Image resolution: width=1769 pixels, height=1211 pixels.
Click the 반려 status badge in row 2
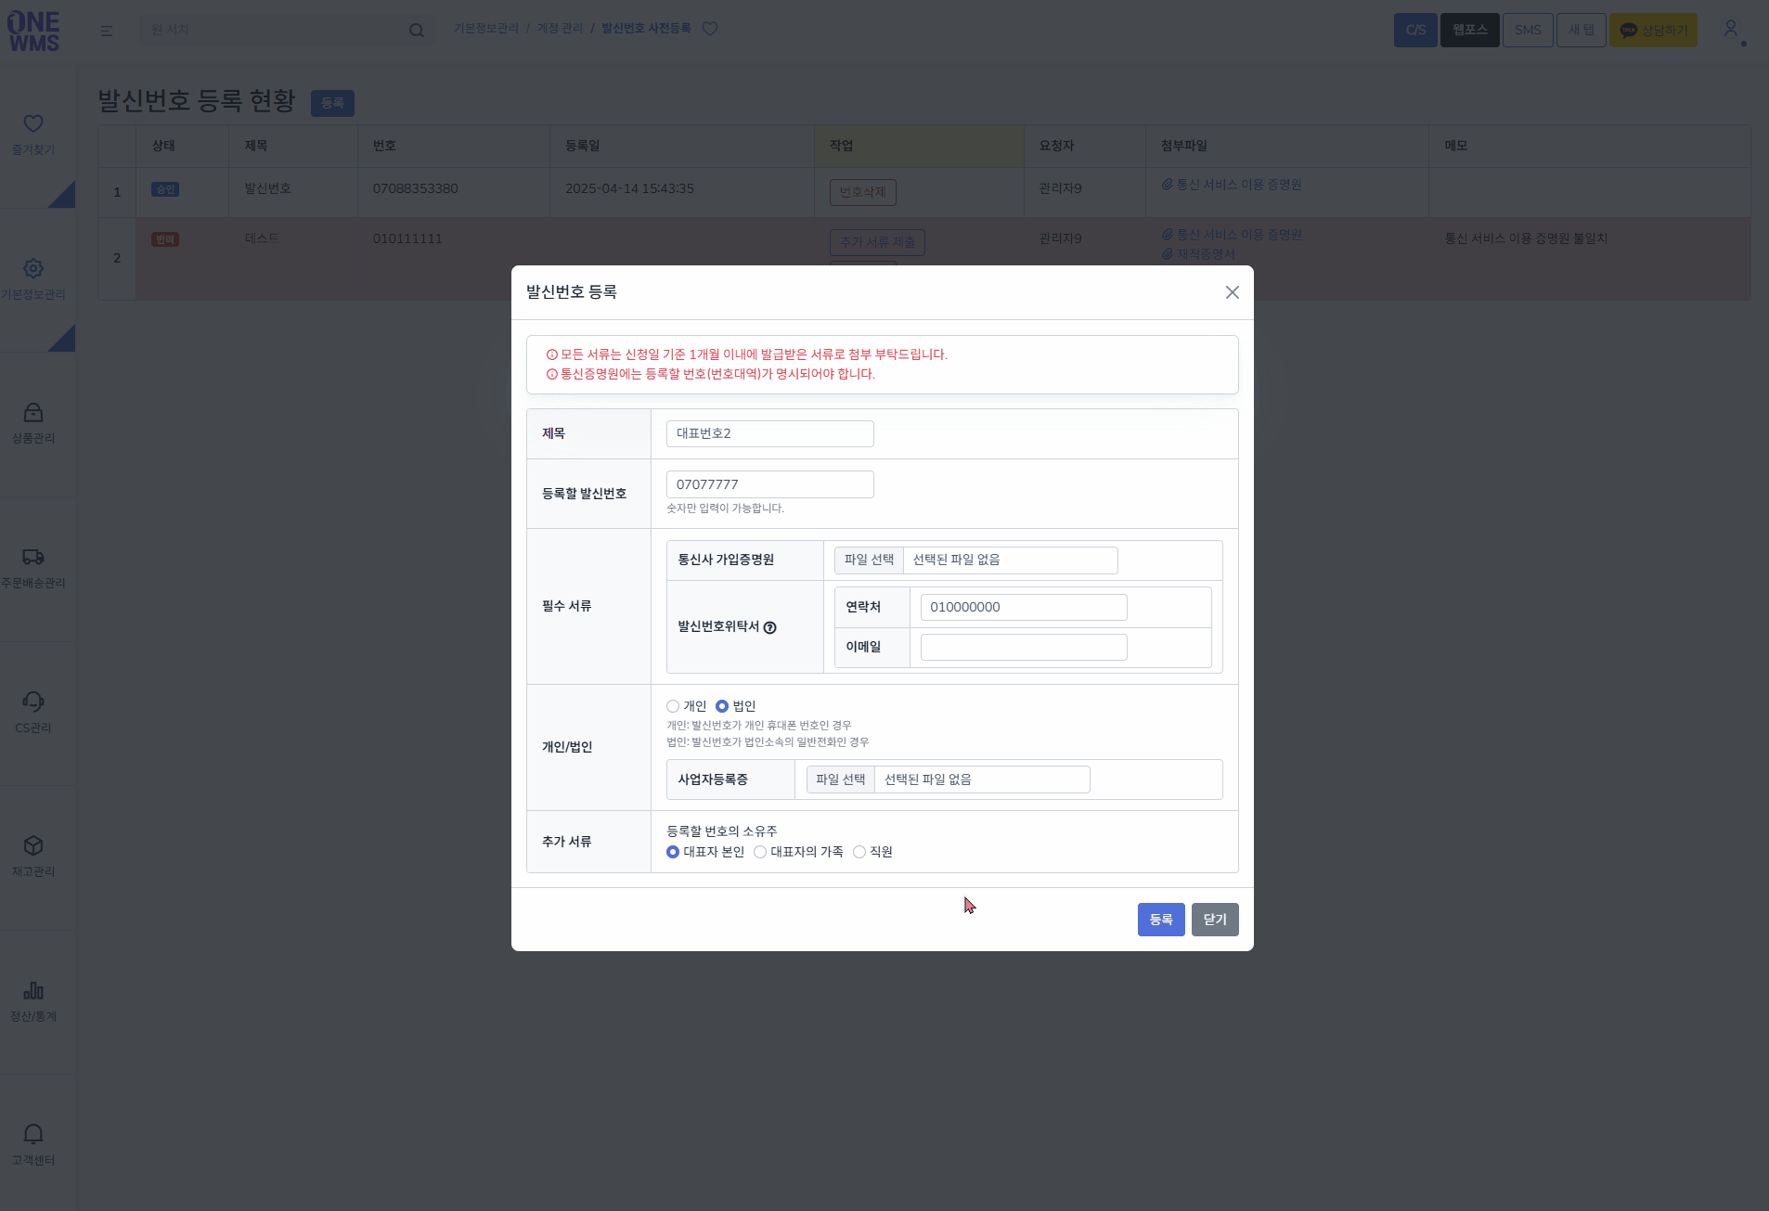(165, 239)
